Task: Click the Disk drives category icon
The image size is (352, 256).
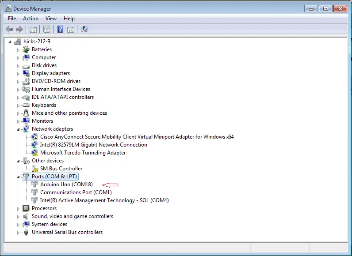Action: (26, 66)
